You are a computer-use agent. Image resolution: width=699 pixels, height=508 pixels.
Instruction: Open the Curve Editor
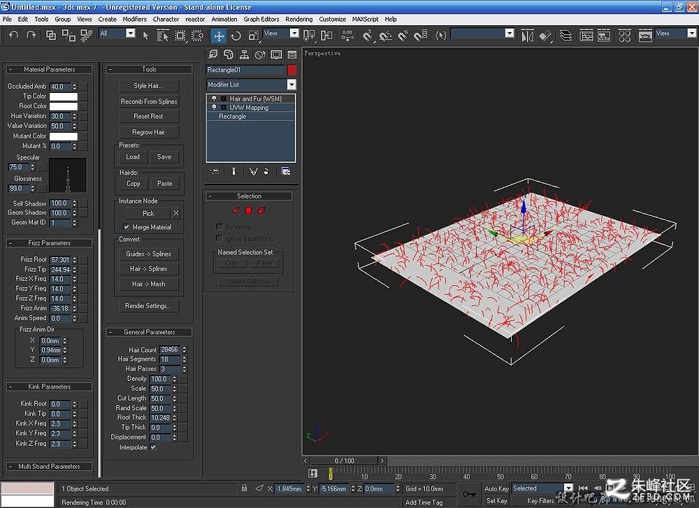coord(586,36)
